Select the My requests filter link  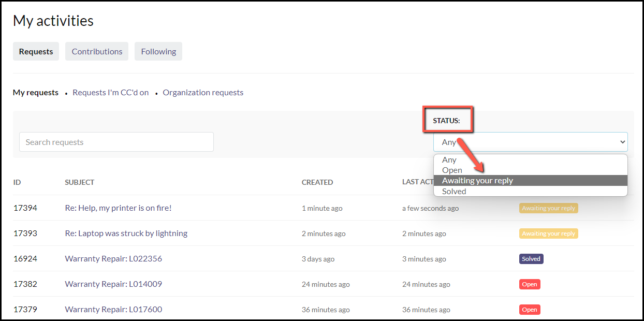(36, 93)
